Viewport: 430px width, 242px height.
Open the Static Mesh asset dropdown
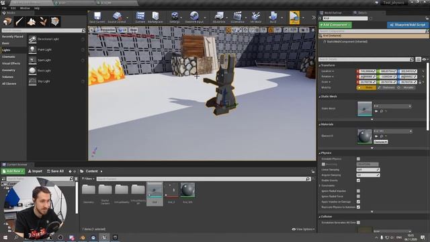point(392,106)
